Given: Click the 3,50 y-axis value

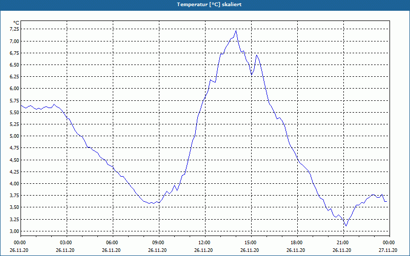Looking at the screenshot, I should point(15,207).
